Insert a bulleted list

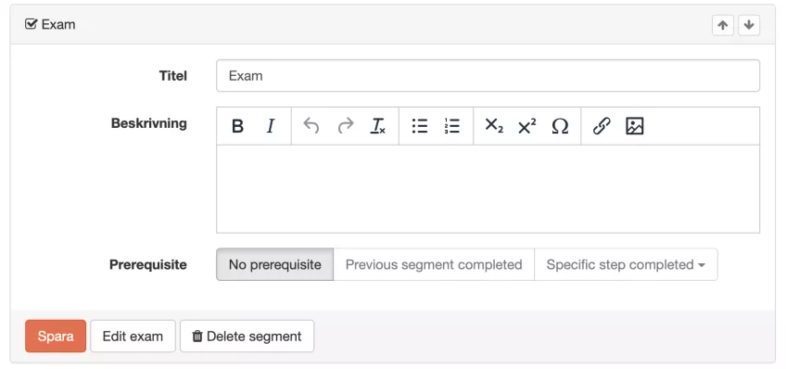pyautogui.click(x=420, y=126)
